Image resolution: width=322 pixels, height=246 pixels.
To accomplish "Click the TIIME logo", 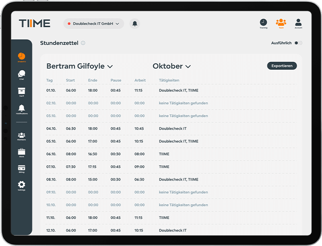I will [x=35, y=23].
